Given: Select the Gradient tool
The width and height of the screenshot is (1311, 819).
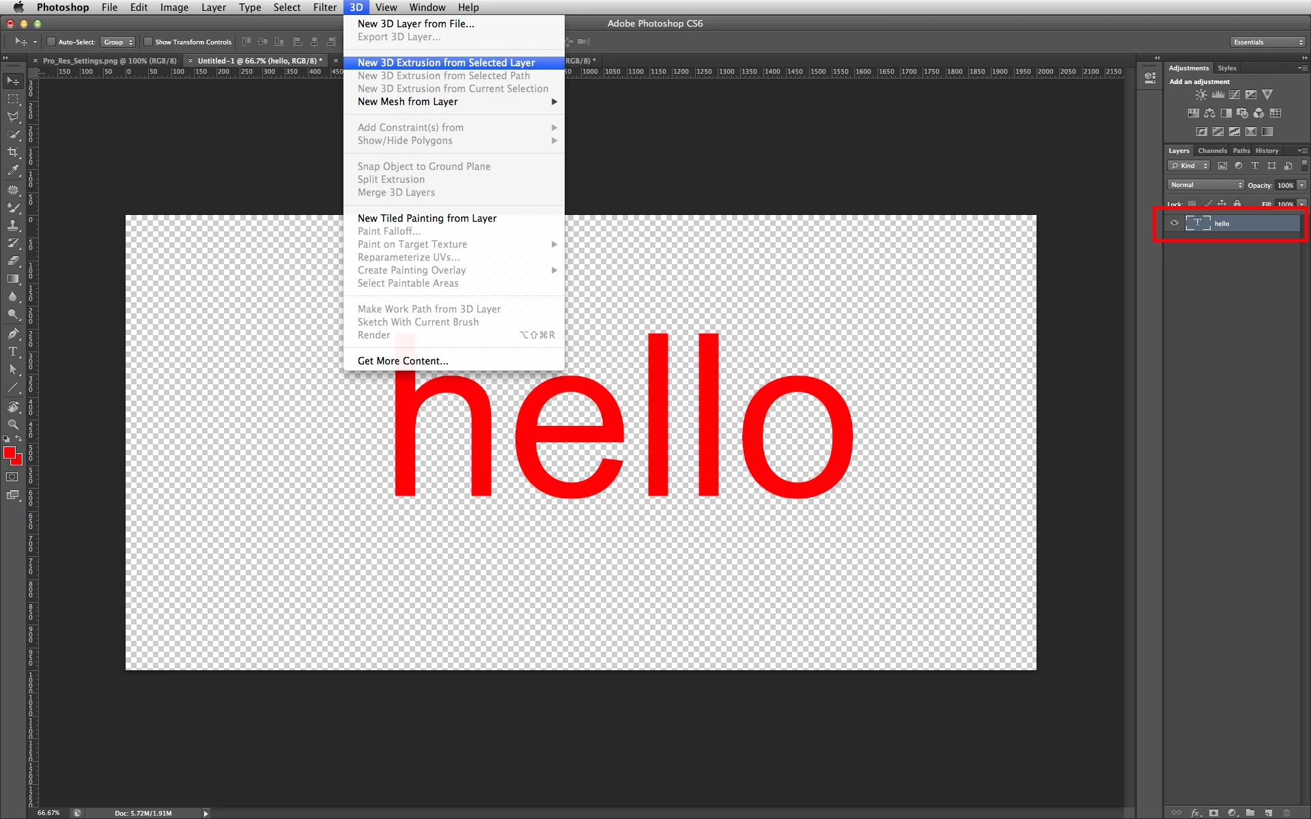Looking at the screenshot, I should click(13, 278).
